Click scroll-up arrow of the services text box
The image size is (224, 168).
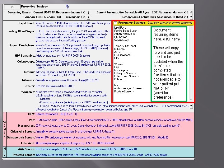(191, 28)
